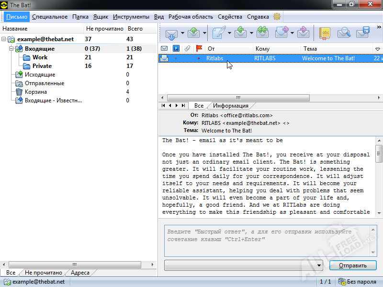This screenshot has height=287, width=383.
Task: Click the magnifier search messages icon
Action: click(x=344, y=33)
